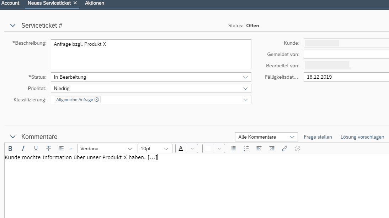Click the Kunde field

(x=346, y=43)
